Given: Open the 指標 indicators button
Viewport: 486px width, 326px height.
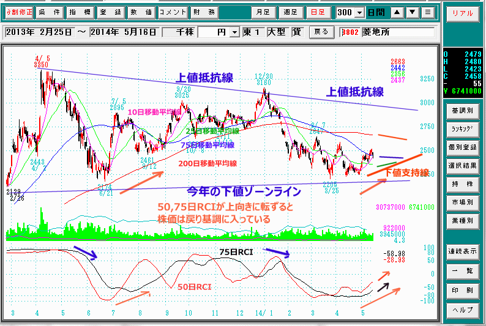Looking at the screenshot, I should pyautogui.click(x=80, y=12).
